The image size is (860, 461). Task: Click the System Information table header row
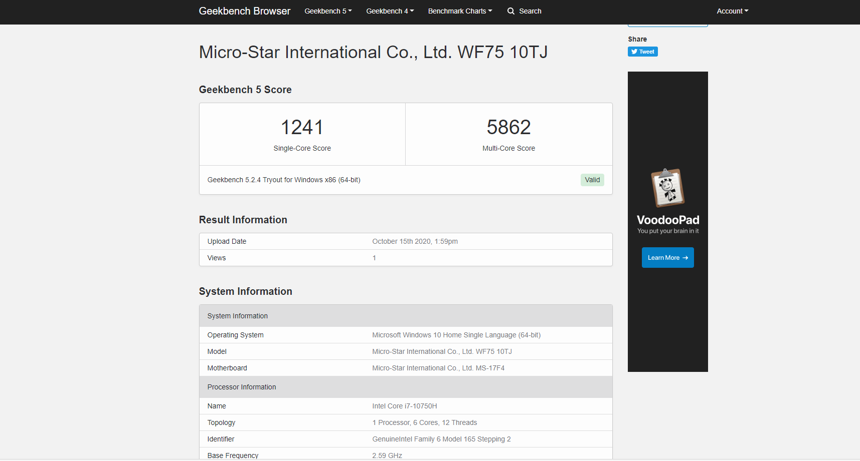[406, 316]
